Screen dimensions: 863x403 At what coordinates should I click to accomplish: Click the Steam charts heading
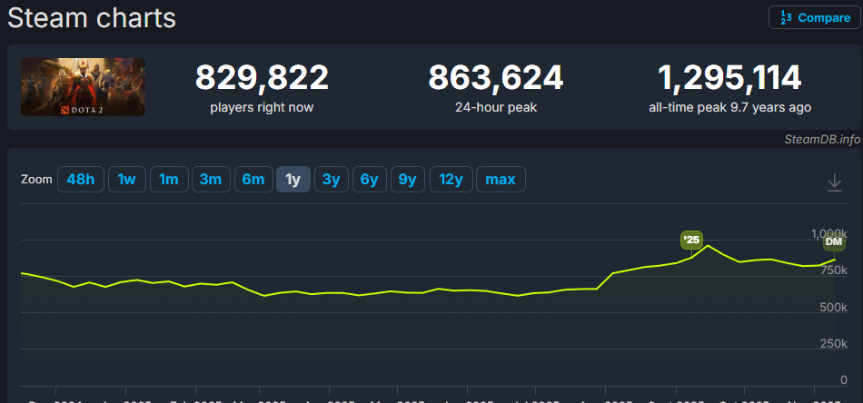click(92, 18)
